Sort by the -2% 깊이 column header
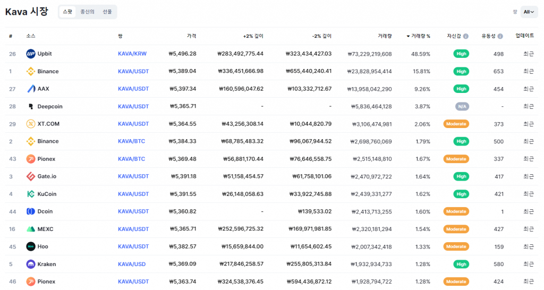 tap(321, 36)
